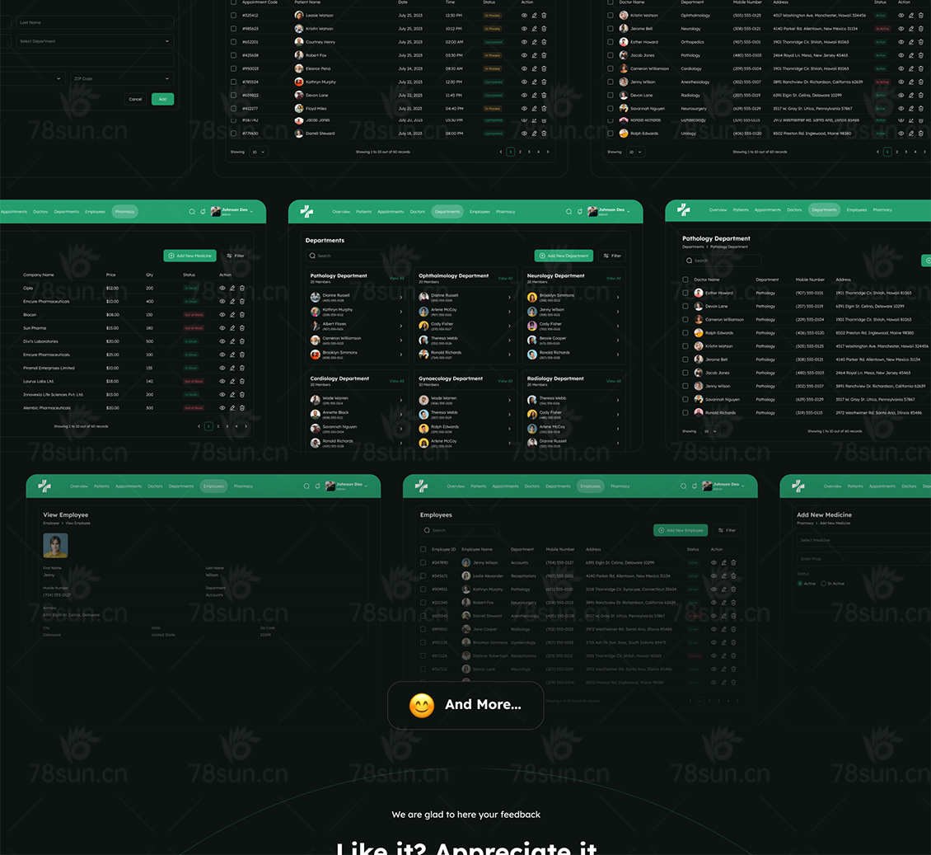Delete the Biocon medicine entry via trash icon

242,315
